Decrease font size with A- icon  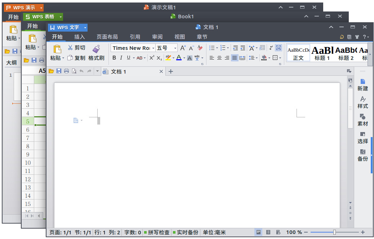pyautogui.click(x=191, y=48)
